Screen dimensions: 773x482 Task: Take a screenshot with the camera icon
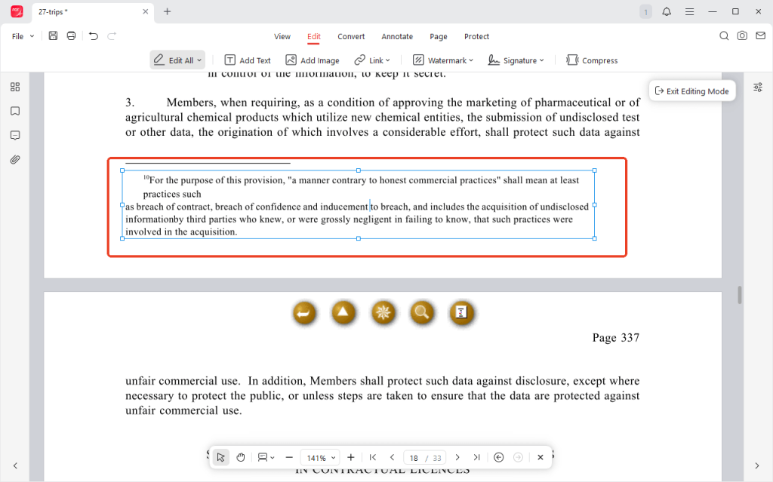[x=742, y=35]
